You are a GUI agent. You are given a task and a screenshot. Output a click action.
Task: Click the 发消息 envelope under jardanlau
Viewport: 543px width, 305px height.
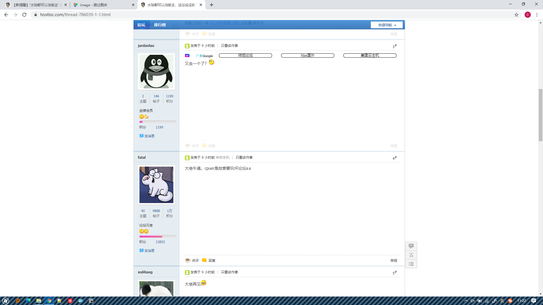point(141,136)
